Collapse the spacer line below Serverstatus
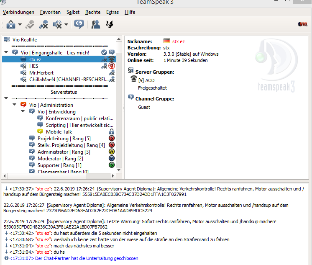The image size is (312, 265). pyautogui.click(x=6, y=98)
